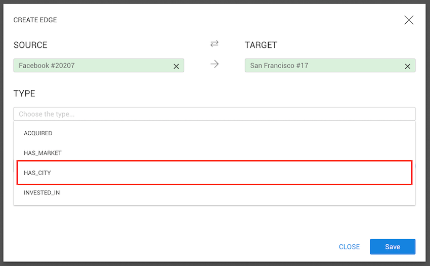Choose ACQUIRED edge type
Image resolution: width=430 pixels, height=266 pixels.
point(38,133)
